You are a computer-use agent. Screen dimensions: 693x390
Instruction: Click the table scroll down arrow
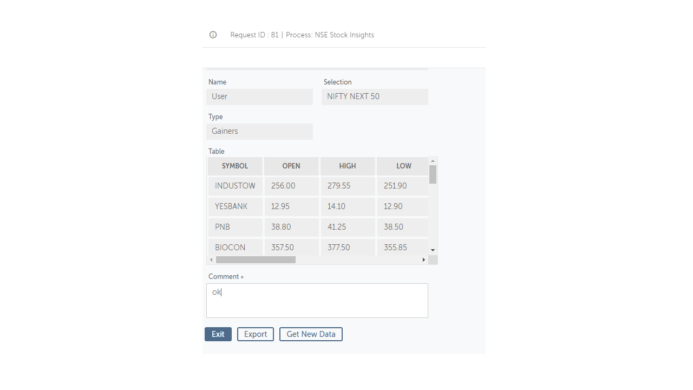tap(433, 250)
